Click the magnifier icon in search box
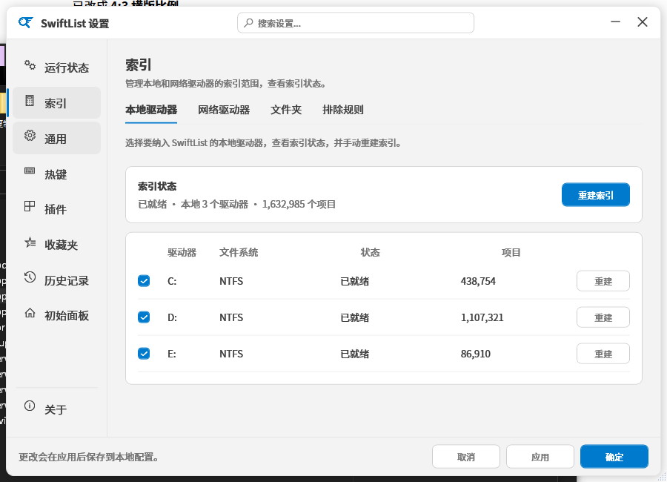This screenshot has width=667, height=482. [x=248, y=22]
